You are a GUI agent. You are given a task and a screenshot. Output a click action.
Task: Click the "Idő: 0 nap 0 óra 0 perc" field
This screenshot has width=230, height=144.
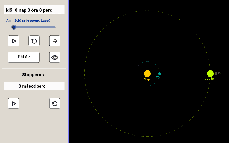tap(34, 10)
